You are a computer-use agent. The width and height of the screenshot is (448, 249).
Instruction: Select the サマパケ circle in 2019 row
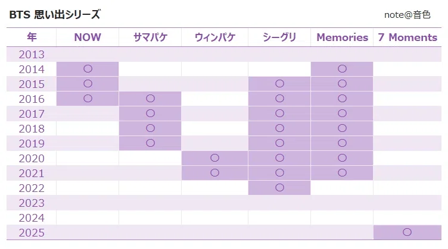pos(150,143)
